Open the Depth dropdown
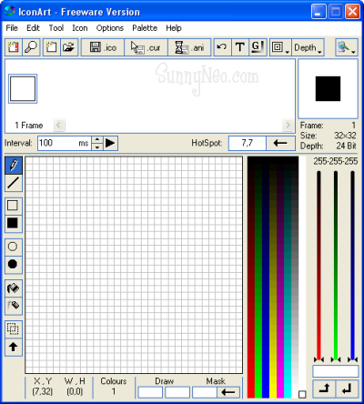364x404 pixels. (308, 47)
